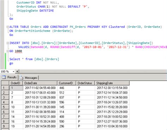Click OrderDate cell 2017-11-16 18:52:31.000
This screenshot has height=130, width=167.
coord(40,117)
